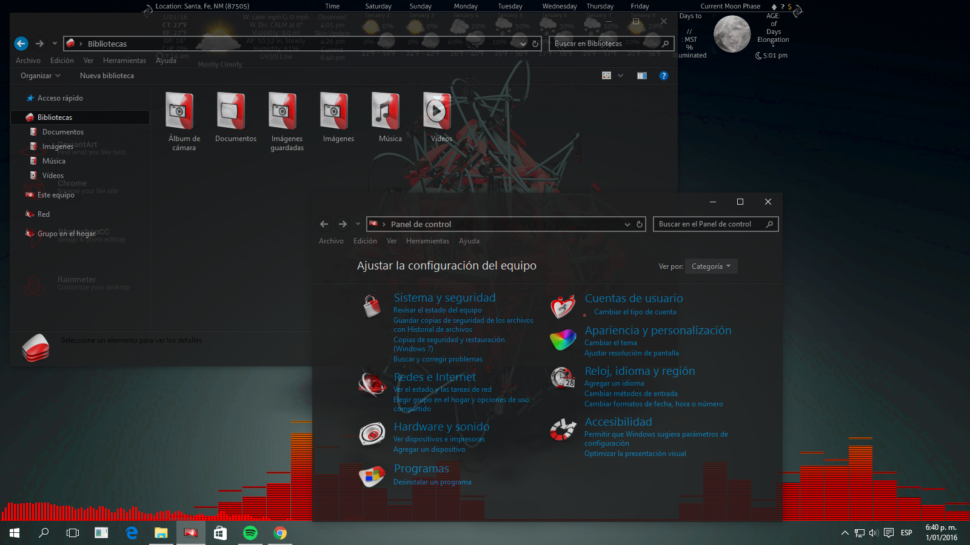This screenshot has height=545, width=970.
Task: Expand the view options arrow in Bibliotecas
Action: pyautogui.click(x=620, y=76)
